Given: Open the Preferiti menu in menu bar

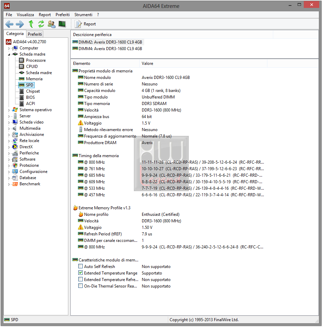Looking at the screenshot, I should coord(62,15).
